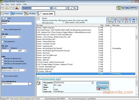Viewport: 139px width, 100px height.
Task: Click the Copy results icon
Action: pyautogui.click(x=119, y=20)
